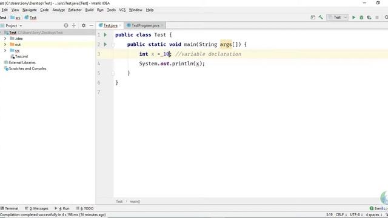Viewport: 388px width, 218px height.
Task: Open the Tools menu
Action: pyautogui.click(x=111, y=10)
